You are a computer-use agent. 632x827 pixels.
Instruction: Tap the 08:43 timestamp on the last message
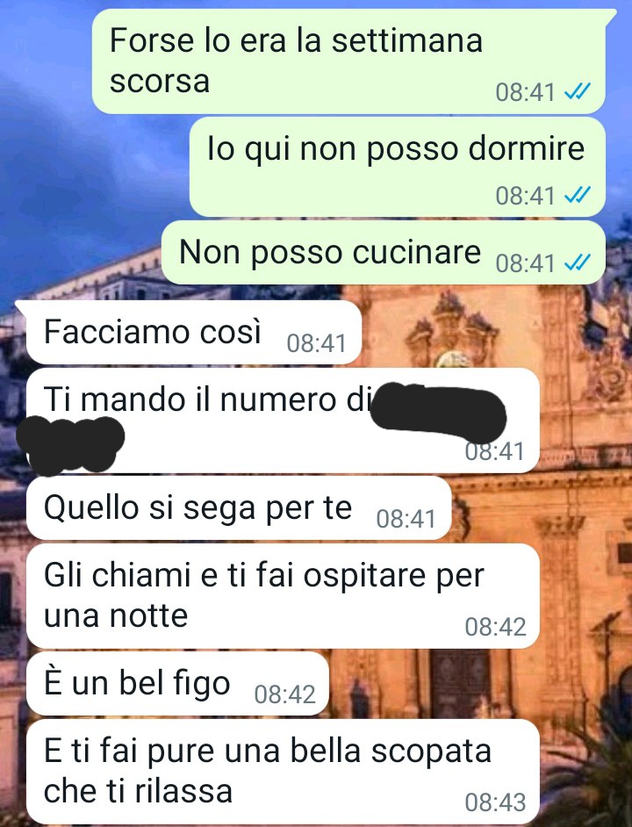click(x=495, y=802)
